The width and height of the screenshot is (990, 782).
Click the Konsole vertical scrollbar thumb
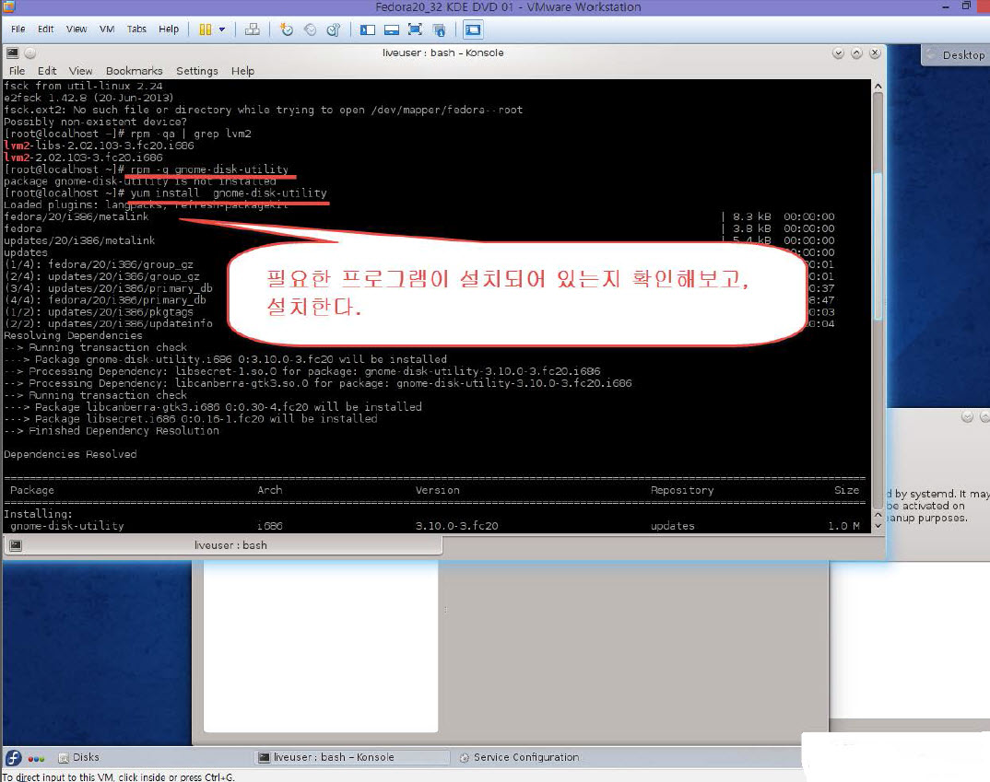point(878,246)
